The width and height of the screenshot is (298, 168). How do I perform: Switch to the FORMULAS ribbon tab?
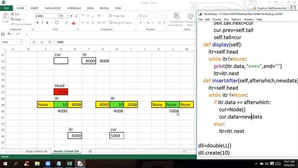74,8
